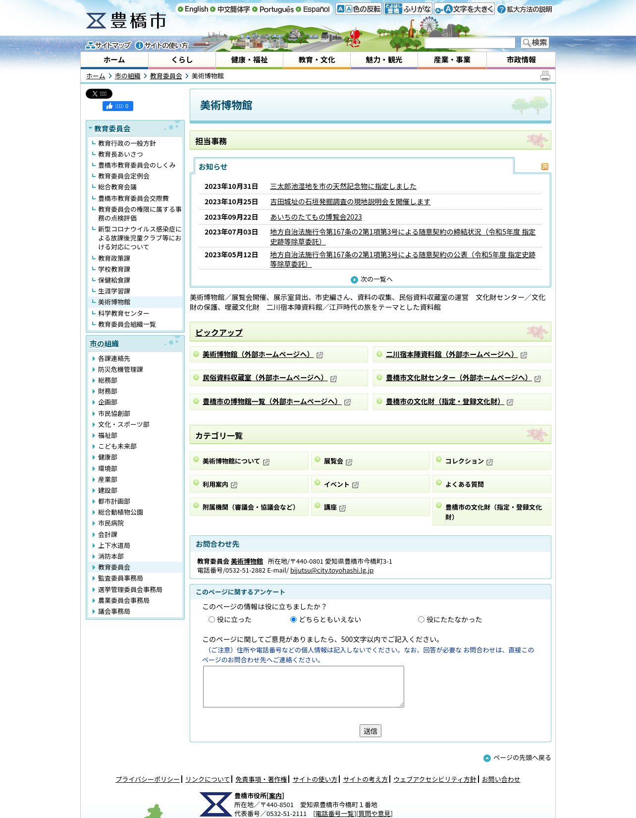The height and width of the screenshot is (818, 636).
Task: Click the 検索 search button
Action: click(x=535, y=43)
